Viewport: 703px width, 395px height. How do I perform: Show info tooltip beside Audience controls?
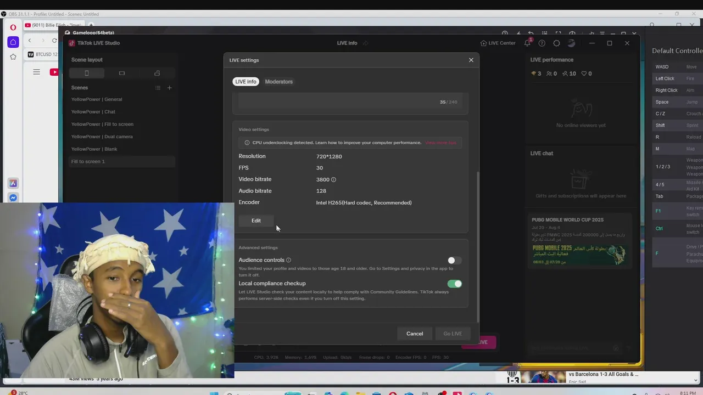click(288, 260)
